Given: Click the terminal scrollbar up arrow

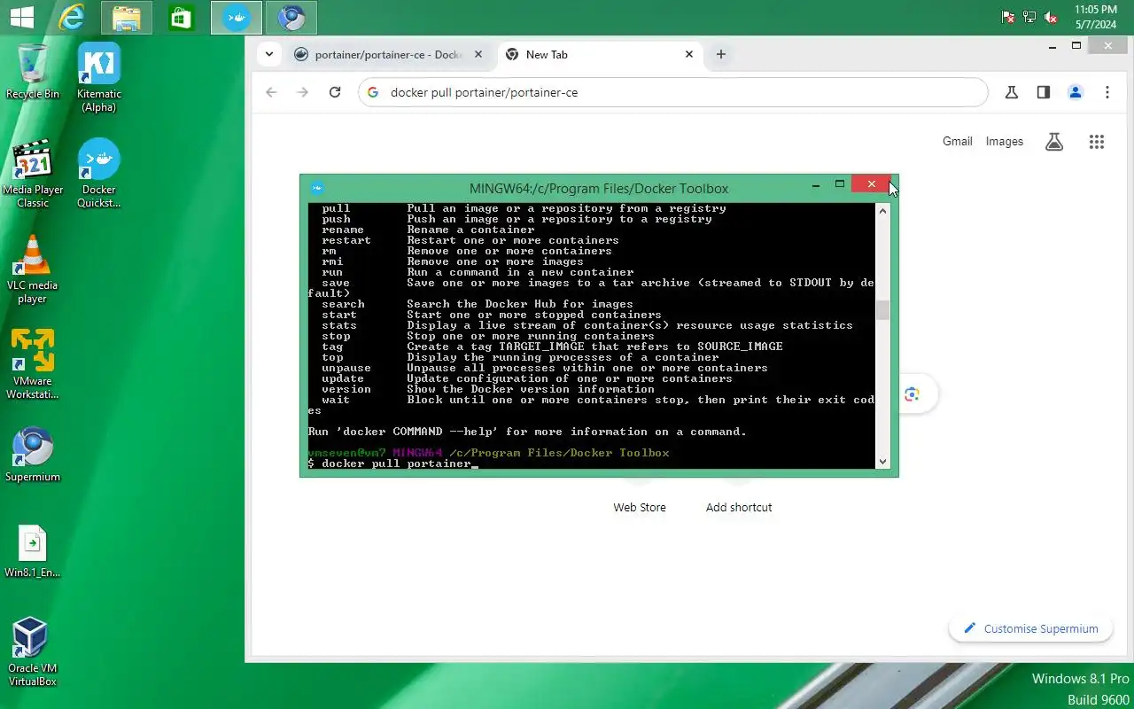Looking at the screenshot, I should pyautogui.click(x=882, y=210).
